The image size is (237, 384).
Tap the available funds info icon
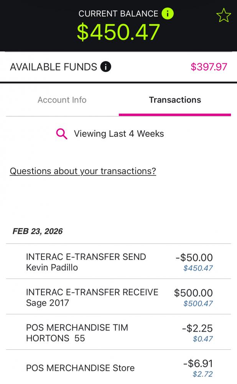pos(105,67)
